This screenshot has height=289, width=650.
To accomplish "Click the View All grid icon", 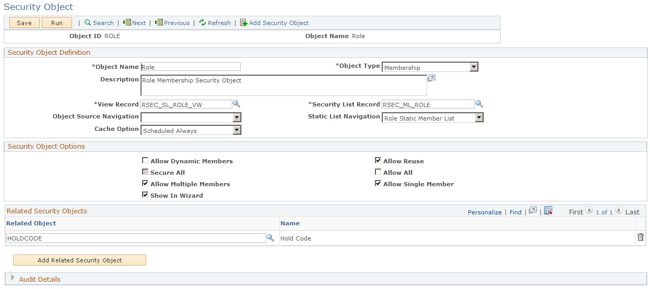I will (x=533, y=211).
